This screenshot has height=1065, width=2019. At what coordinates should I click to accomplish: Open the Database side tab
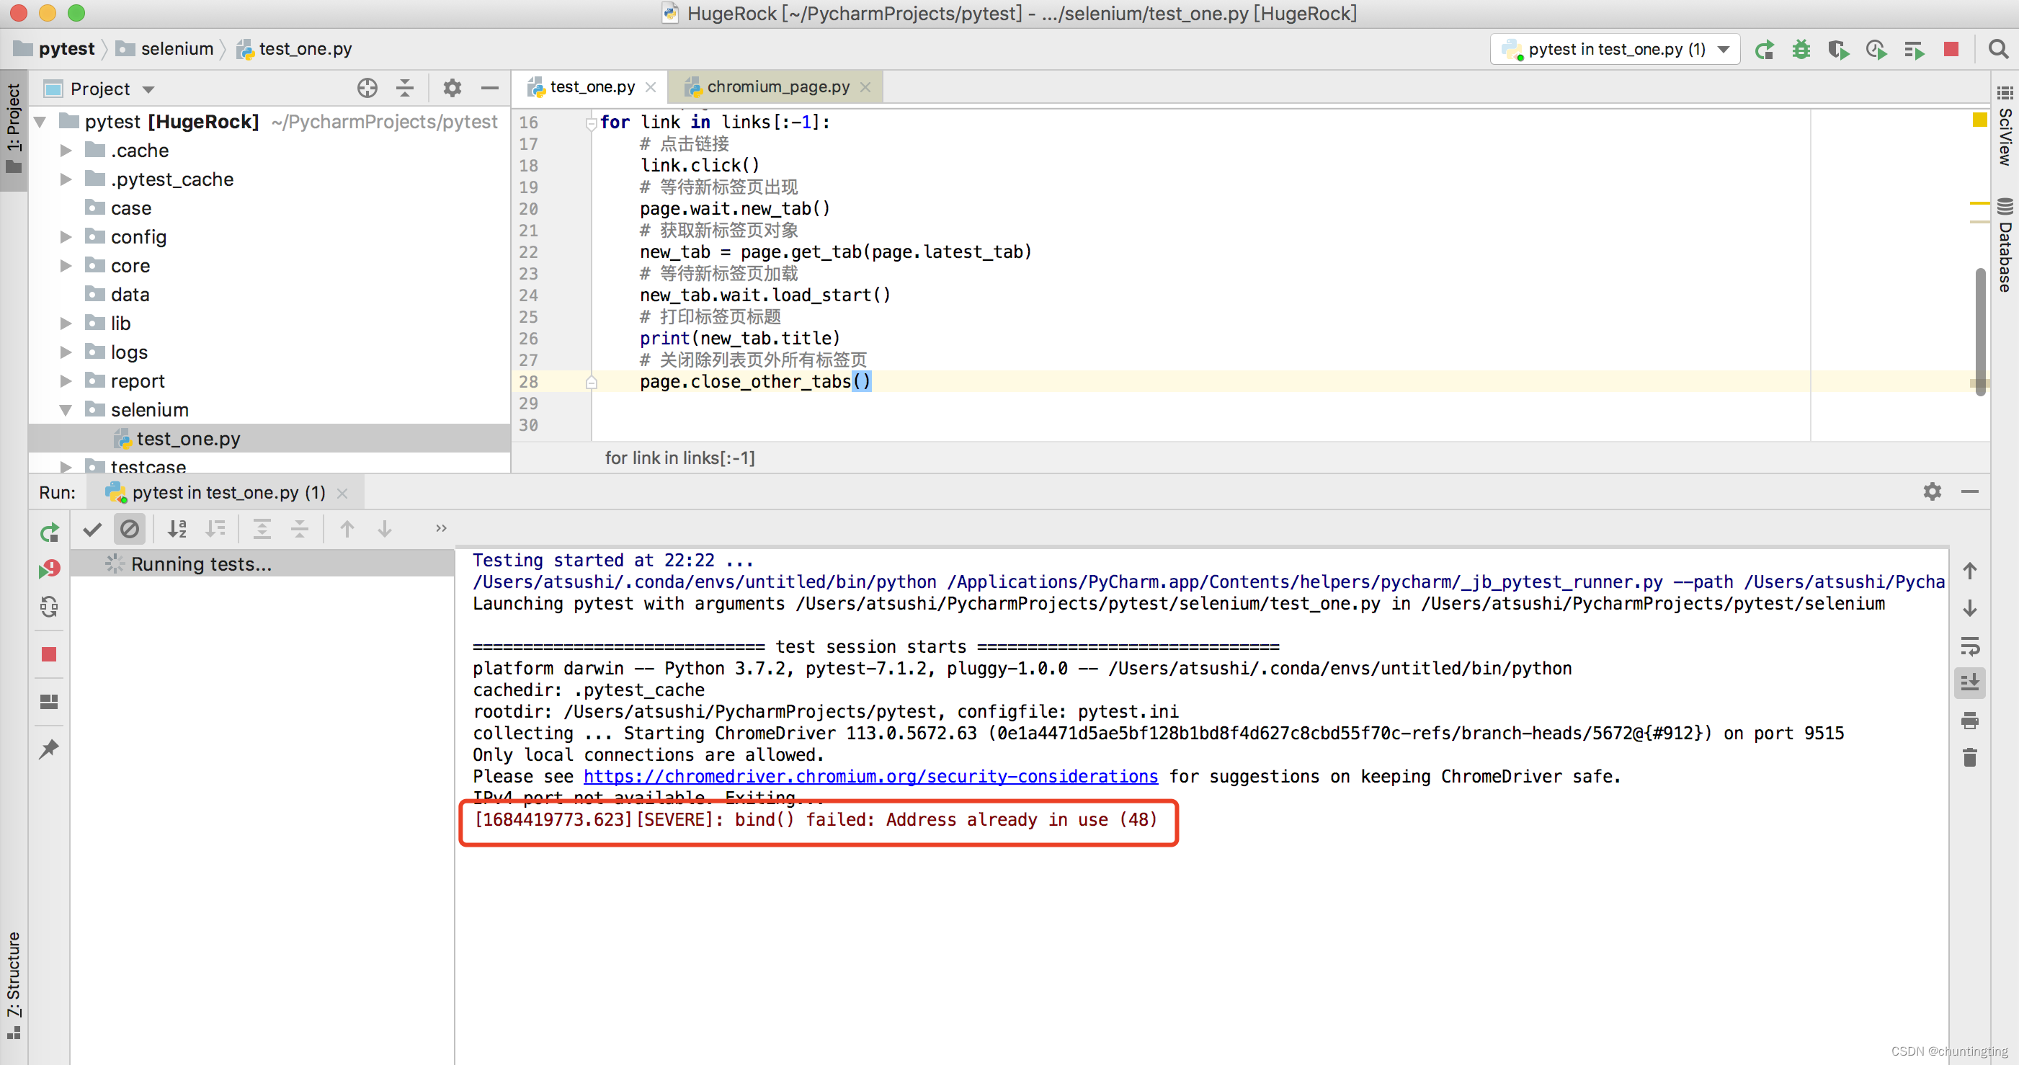(2005, 244)
